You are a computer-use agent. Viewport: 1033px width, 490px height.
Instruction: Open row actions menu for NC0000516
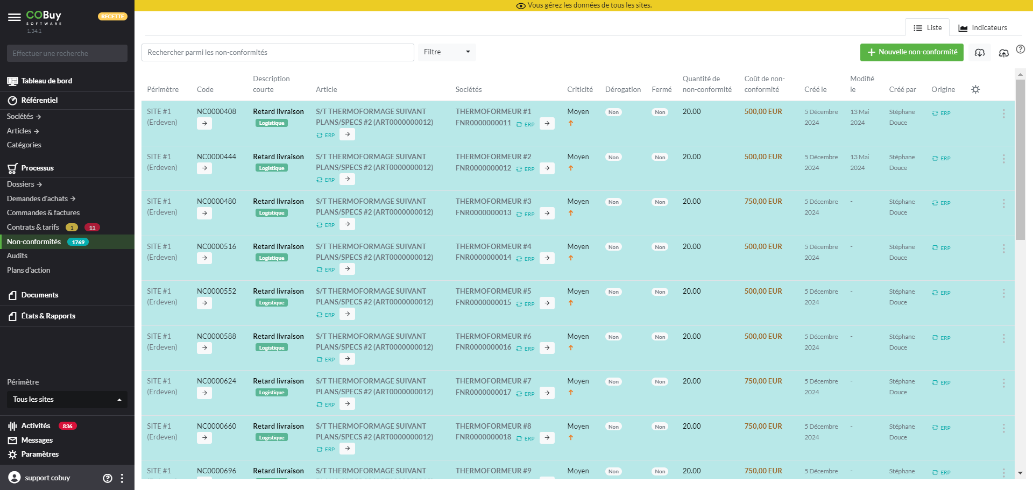(x=1003, y=248)
